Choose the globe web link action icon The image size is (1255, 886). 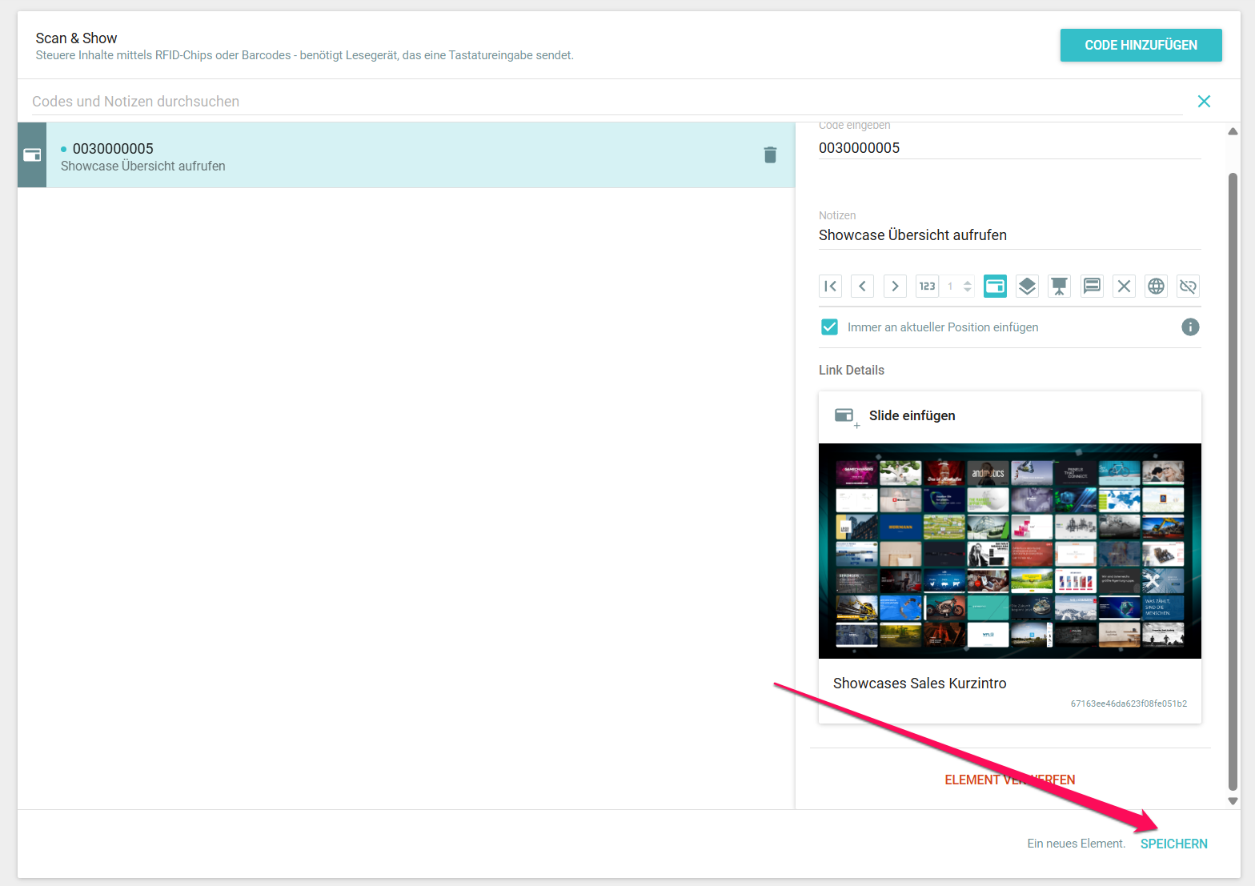coord(1156,286)
